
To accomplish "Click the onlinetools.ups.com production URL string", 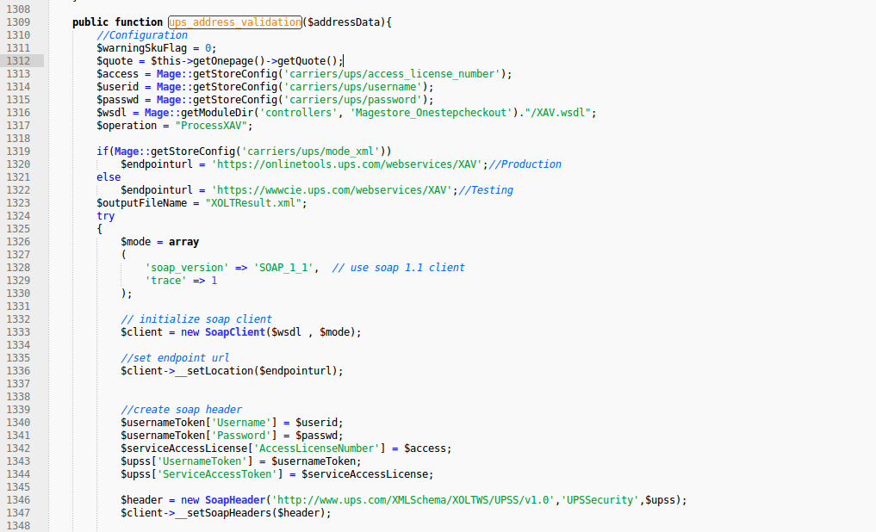I will pyautogui.click(x=346, y=164).
